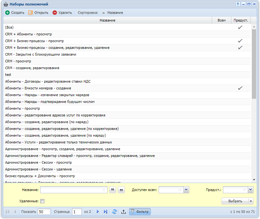Select Абоненты - Договоры - редактирование ставки НДС
Viewport: 260px width, 219px height.
pos(127,81)
